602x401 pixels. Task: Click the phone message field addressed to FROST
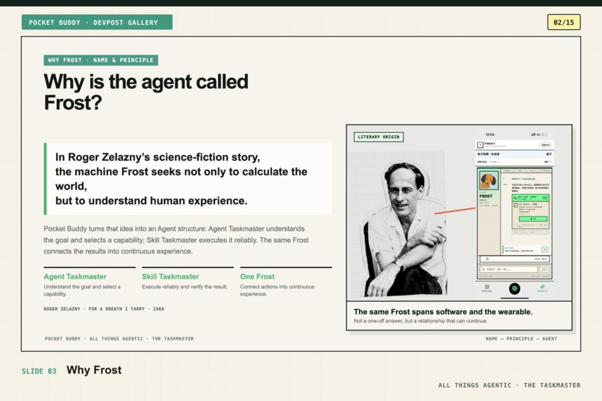pyautogui.click(x=509, y=270)
